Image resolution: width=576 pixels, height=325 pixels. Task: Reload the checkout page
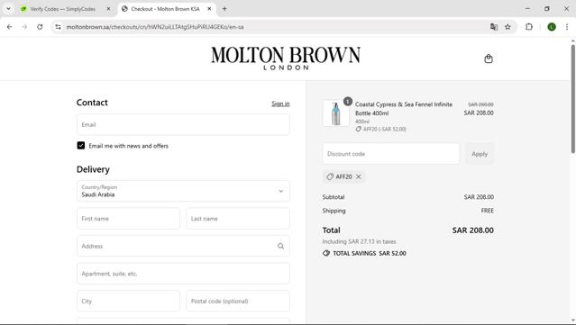coord(40,27)
